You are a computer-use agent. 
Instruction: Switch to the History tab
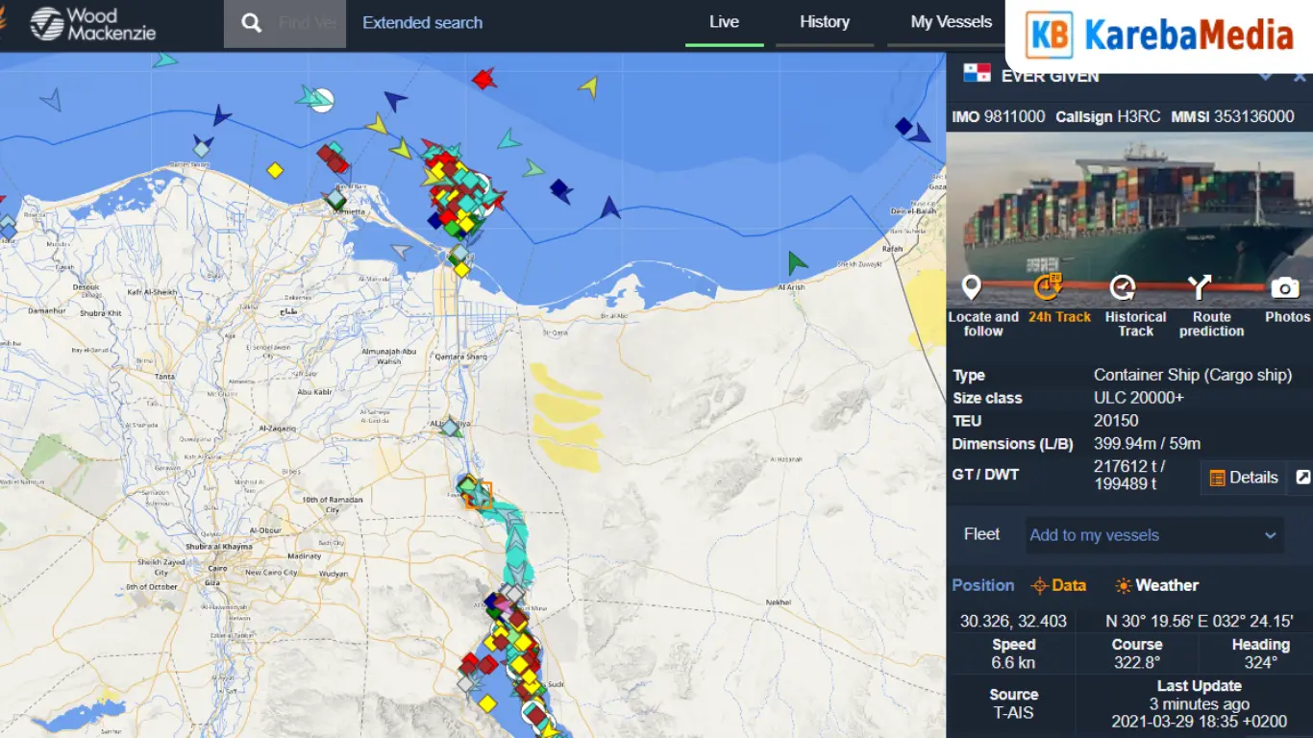tap(825, 22)
